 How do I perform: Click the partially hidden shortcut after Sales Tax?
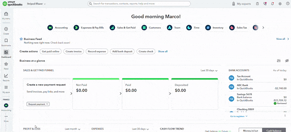(256, 28)
